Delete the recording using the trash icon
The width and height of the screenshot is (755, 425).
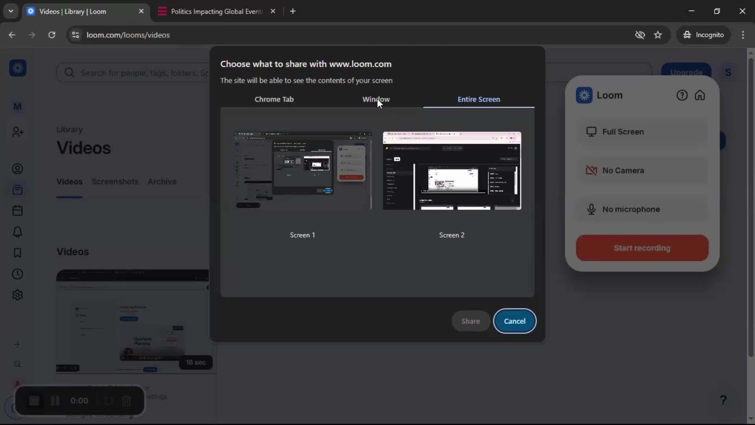click(x=126, y=400)
